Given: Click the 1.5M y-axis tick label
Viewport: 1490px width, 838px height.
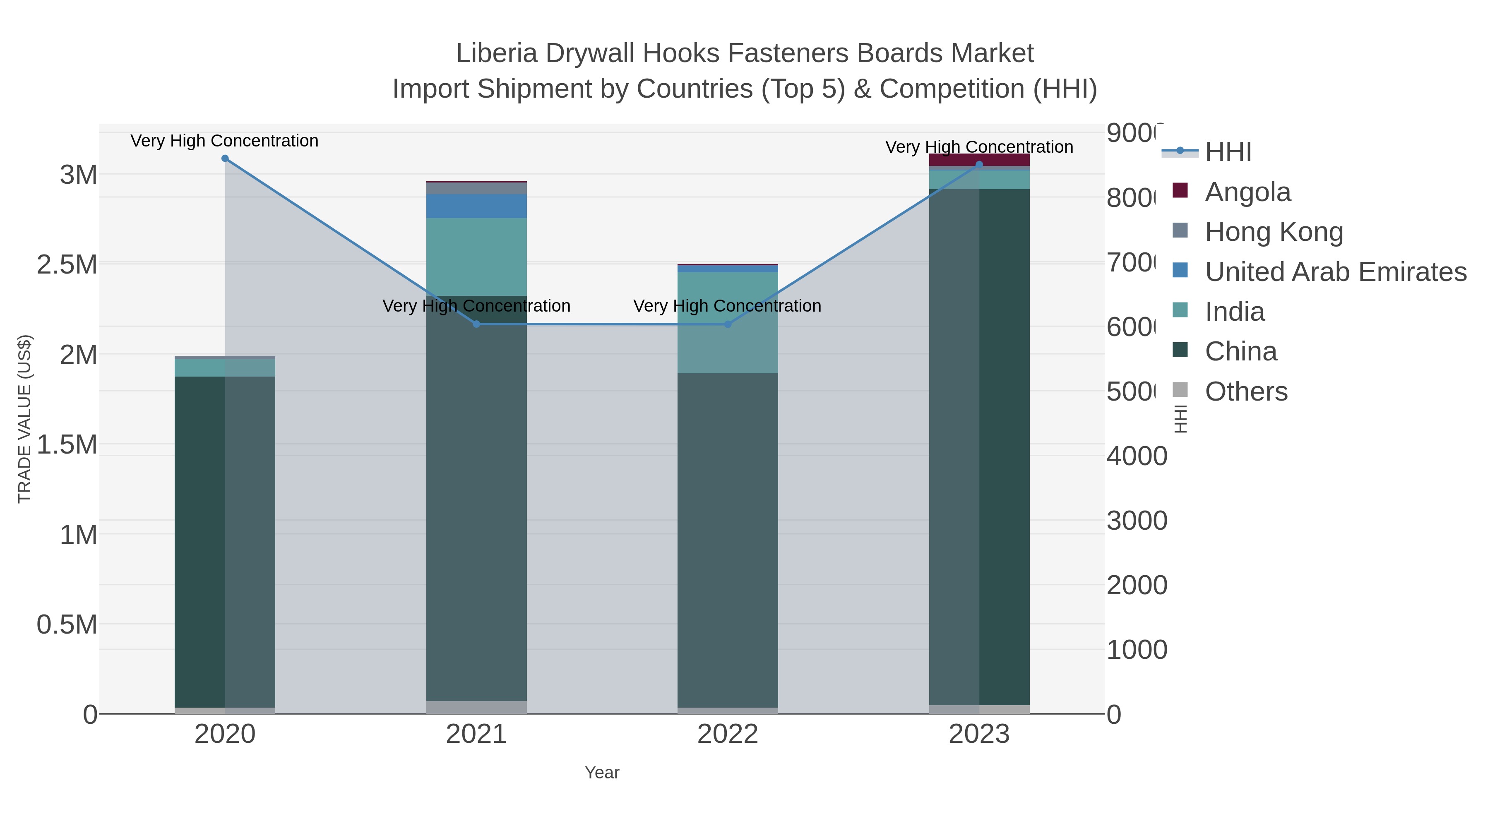Looking at the screenshot, I should (x=67, y=445).
